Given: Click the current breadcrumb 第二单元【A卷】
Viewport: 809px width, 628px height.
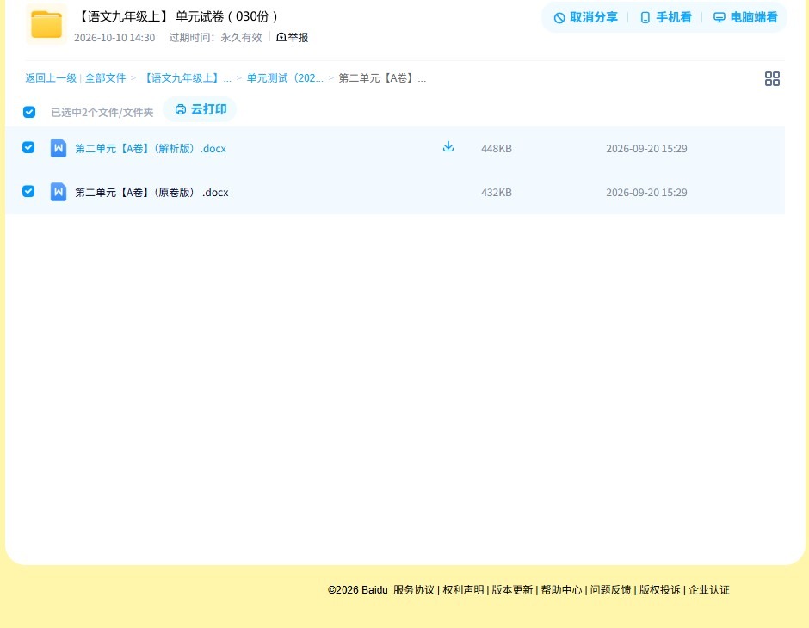Looking at the screenshot, I should (382, 78).
